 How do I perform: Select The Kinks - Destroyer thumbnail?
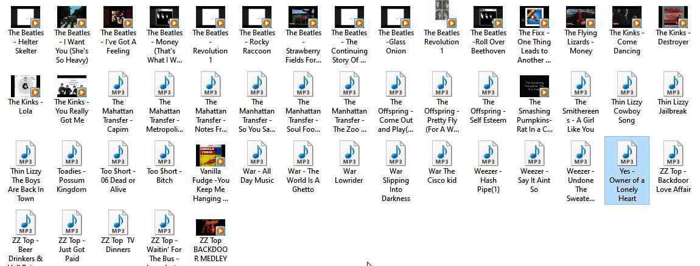point(673,17)
